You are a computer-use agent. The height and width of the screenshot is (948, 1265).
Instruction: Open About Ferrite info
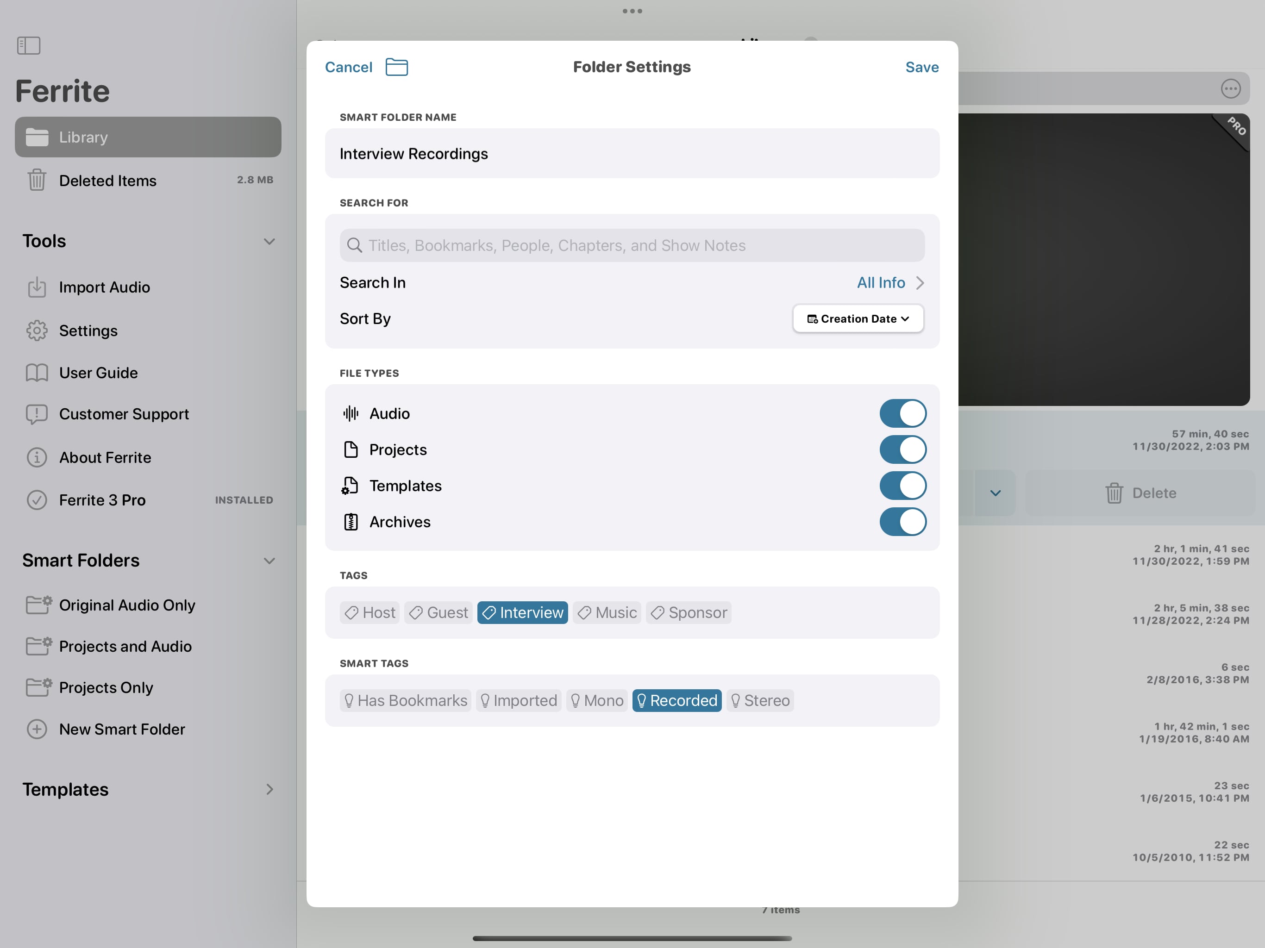click(105, 457)
